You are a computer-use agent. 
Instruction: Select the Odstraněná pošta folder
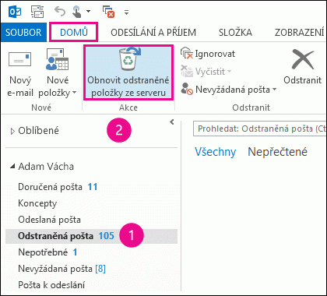point(91,236)
